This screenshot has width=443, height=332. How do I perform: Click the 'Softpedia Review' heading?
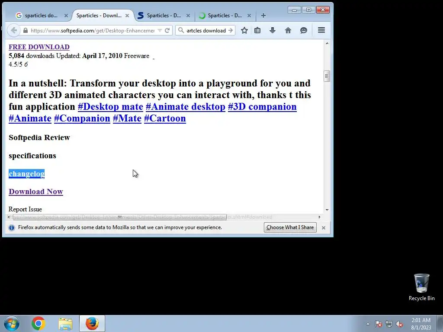coord(39,137)
